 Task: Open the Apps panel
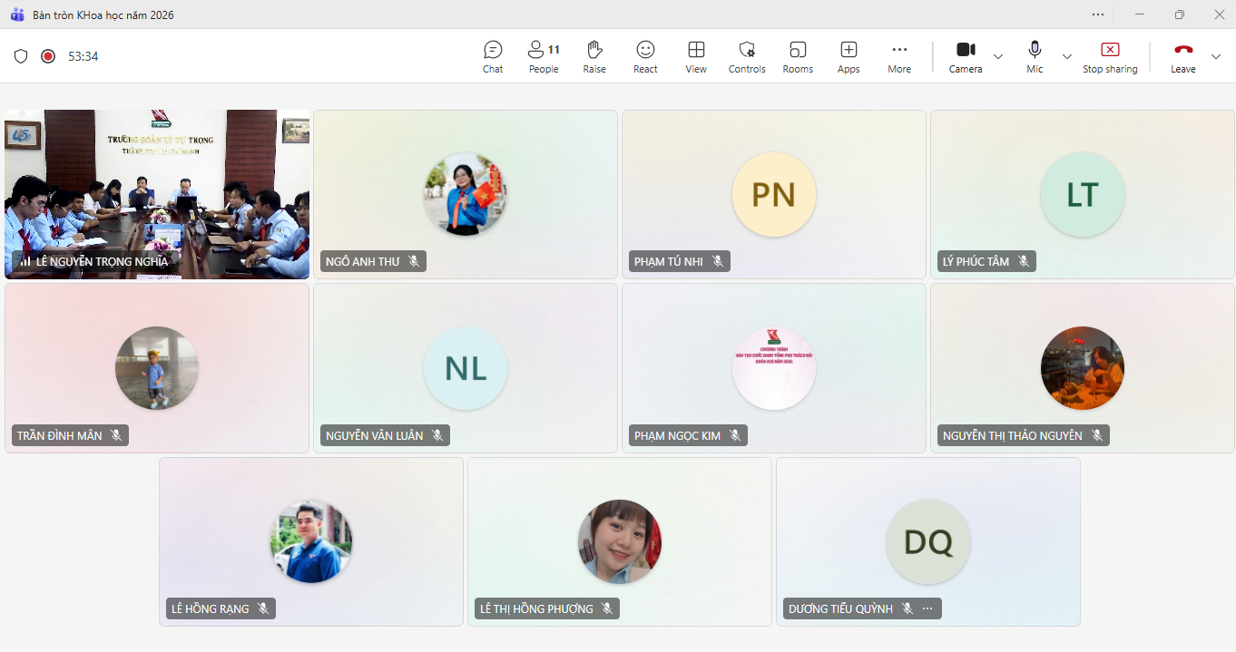coord(849,56)
